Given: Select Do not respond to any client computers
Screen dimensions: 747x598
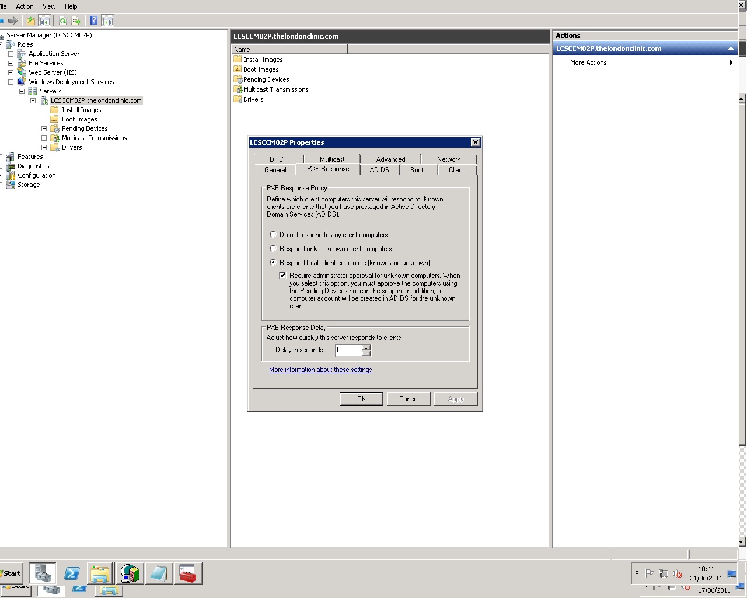Looking at the screenshot, I should click(x=273, y=234).
